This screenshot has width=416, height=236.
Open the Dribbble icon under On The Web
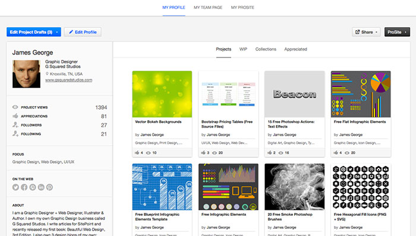pyautogui.click(x=33, y=187)
